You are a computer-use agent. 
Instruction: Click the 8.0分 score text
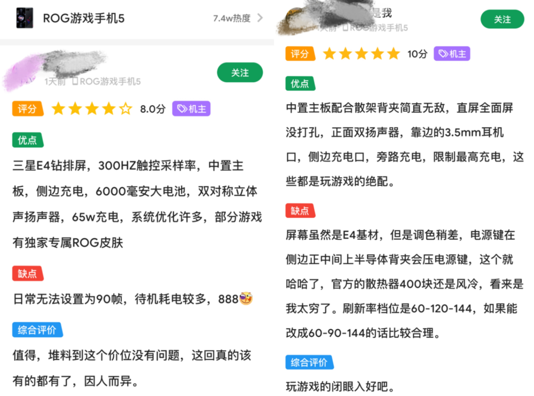click(x=153, y=109)
